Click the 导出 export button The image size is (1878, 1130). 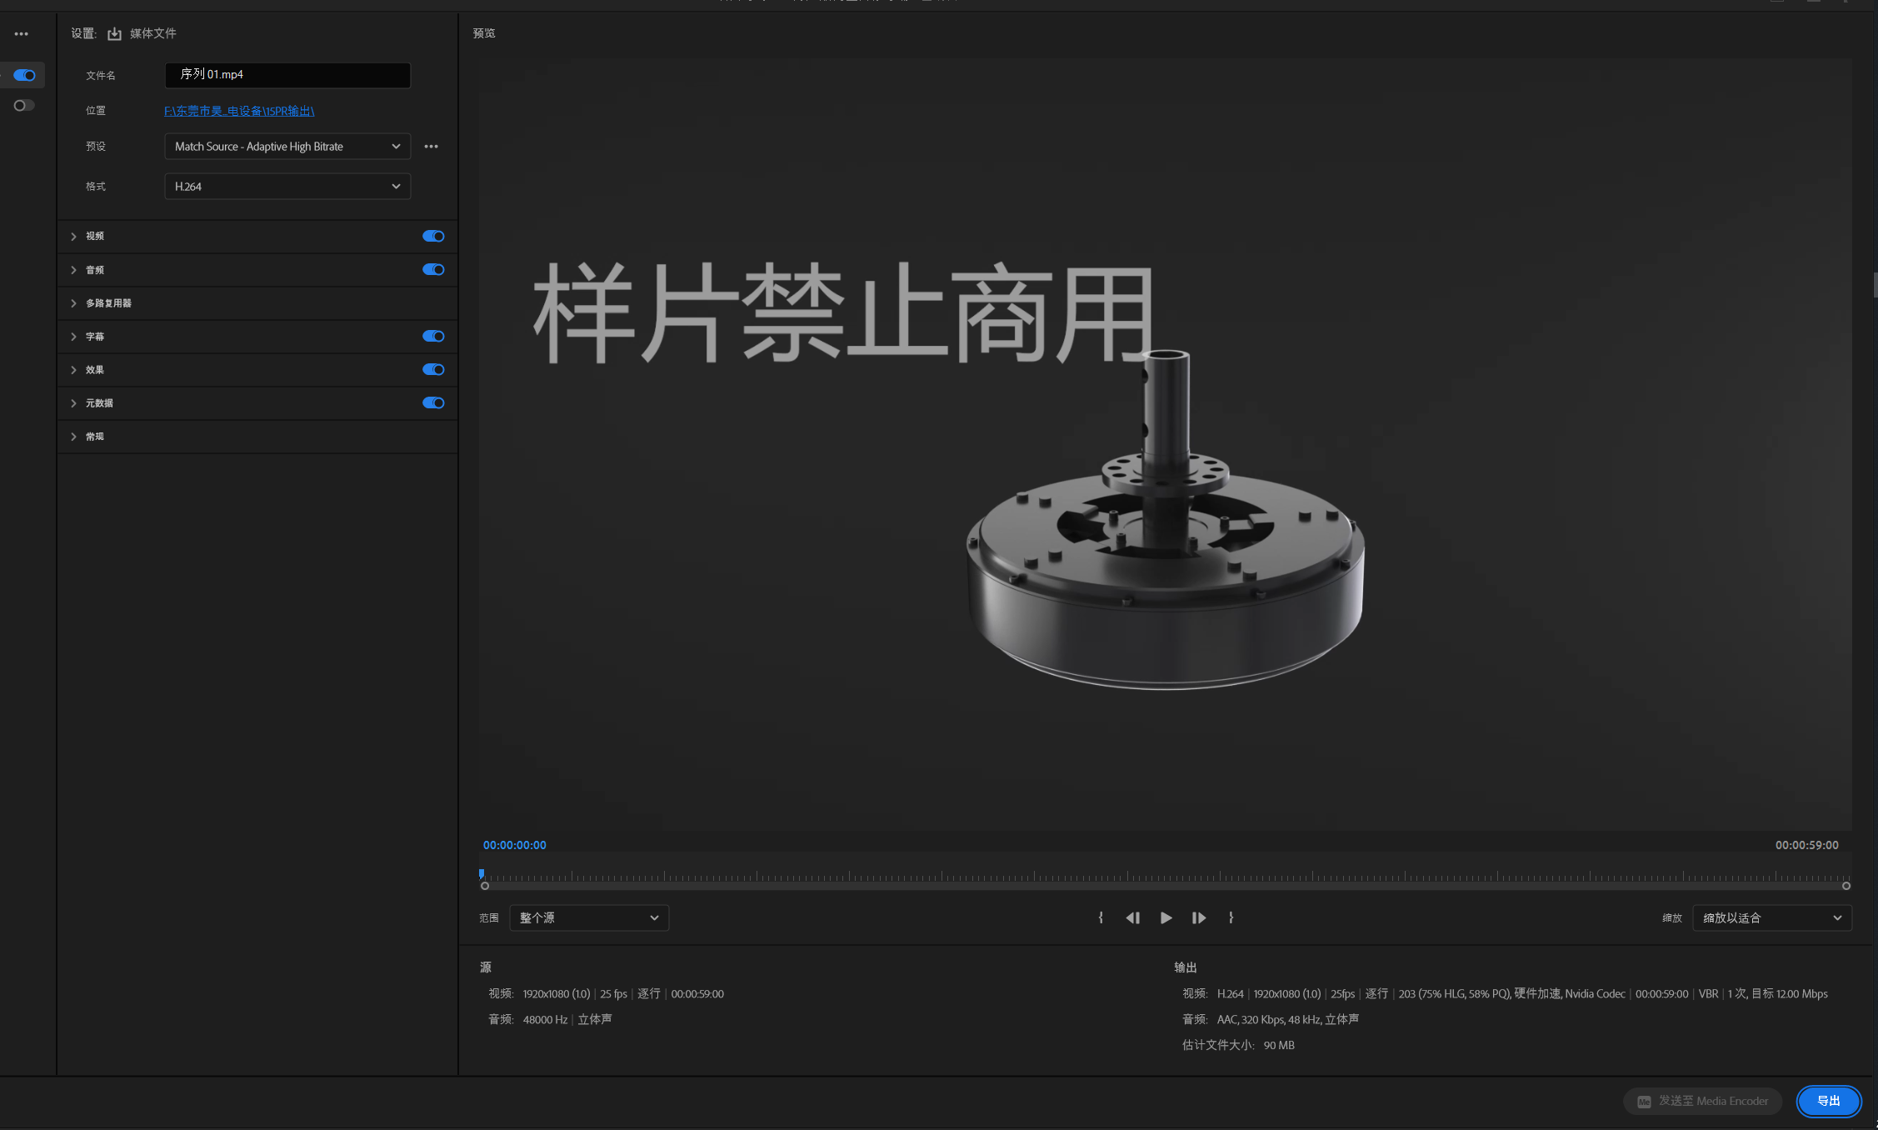[x=1828, y=1101]
